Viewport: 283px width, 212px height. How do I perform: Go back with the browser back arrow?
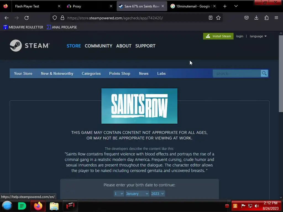click(7, 18)
